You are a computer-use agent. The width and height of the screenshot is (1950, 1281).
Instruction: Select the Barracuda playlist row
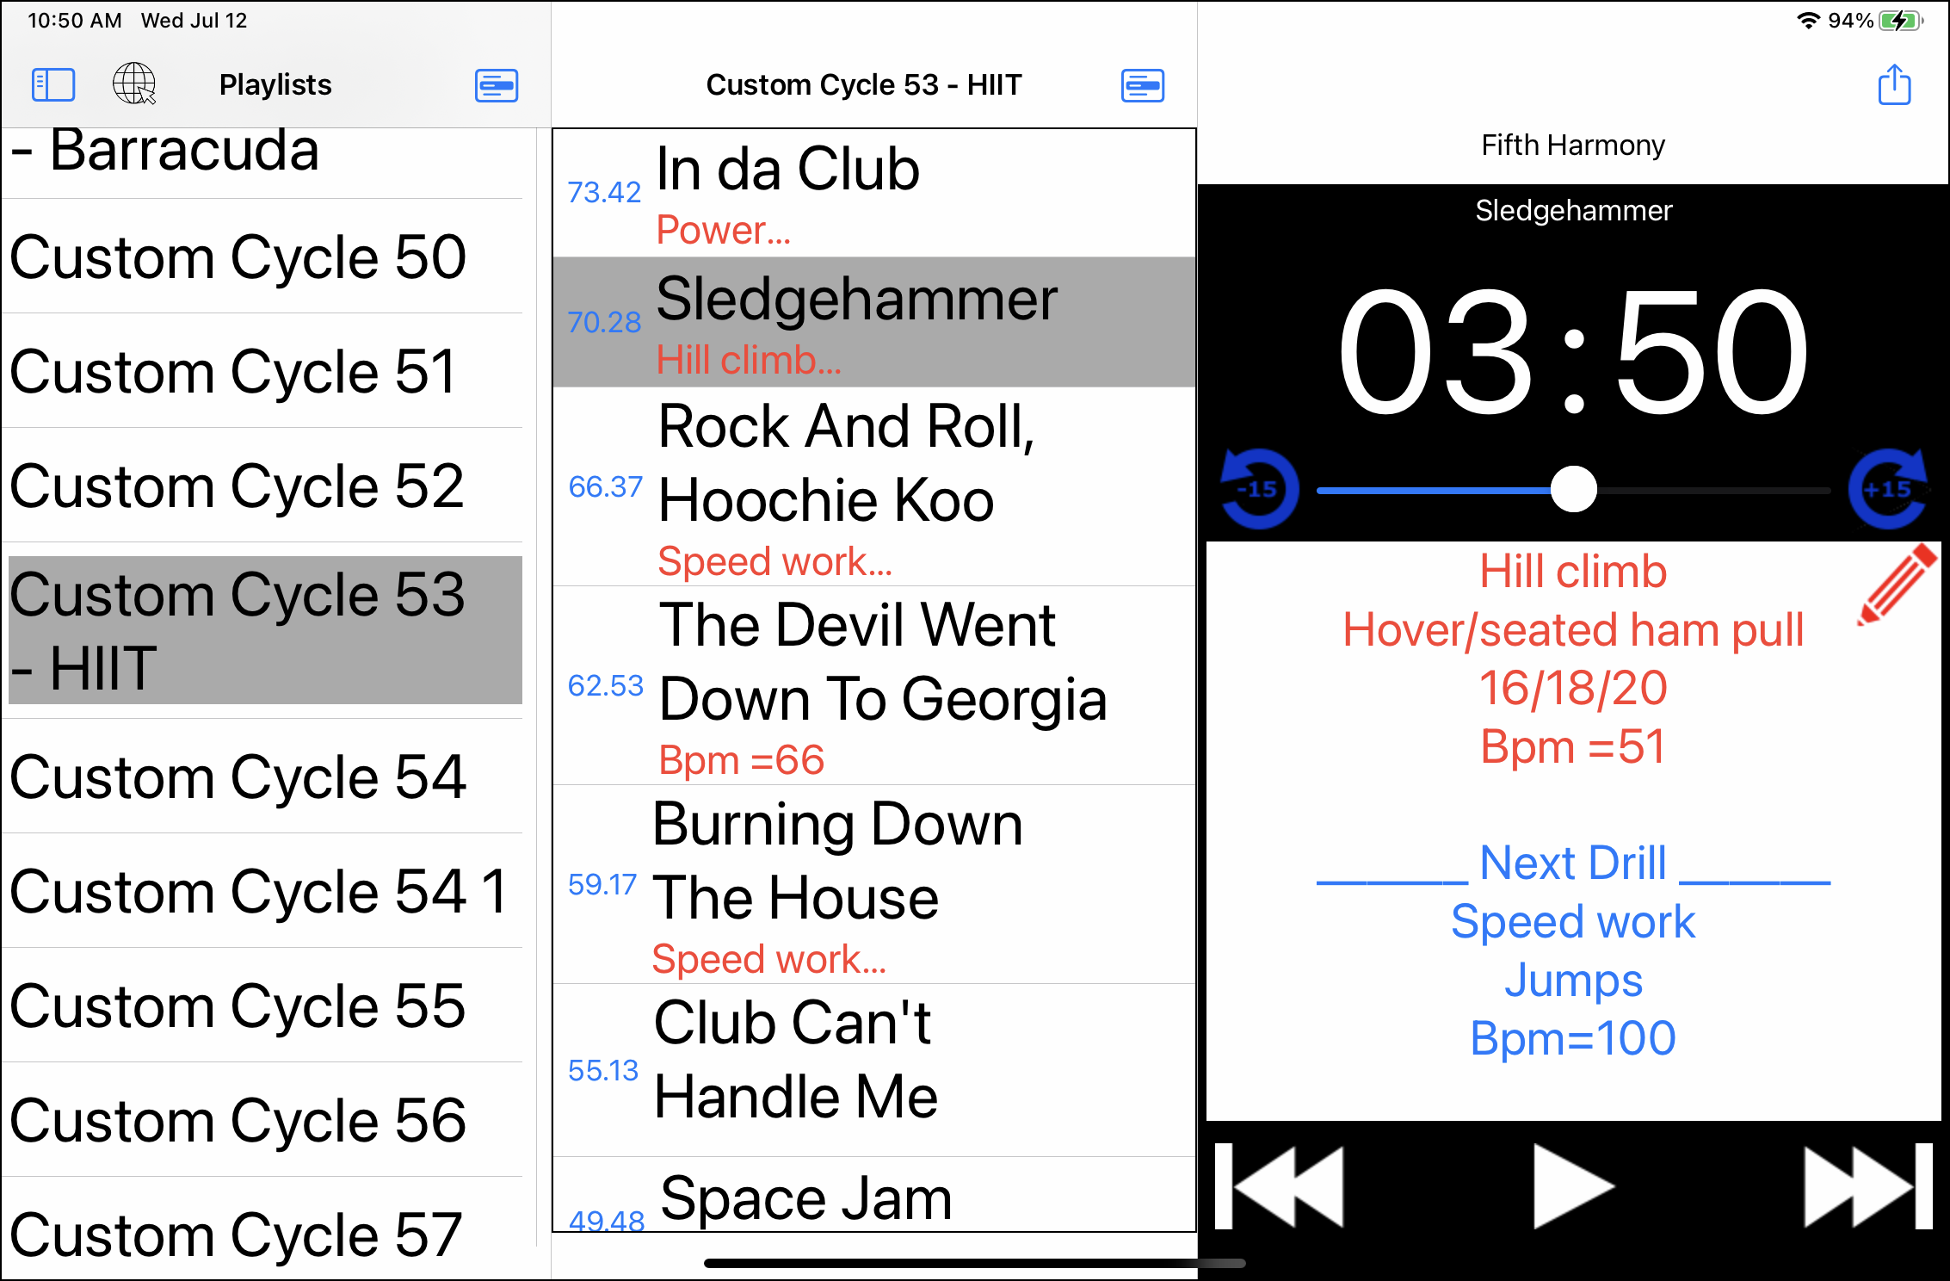(262, 163)
